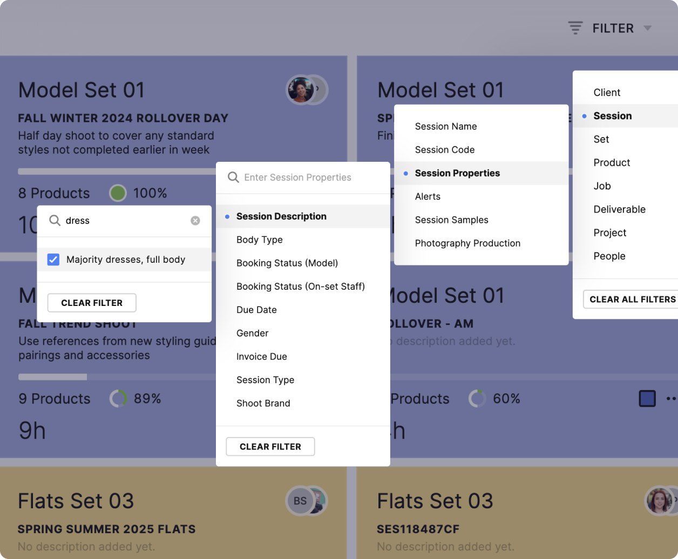Select Session Code from the filter menu
The image size is (678, 559).
pyautogui.click(x=445, y=149)
